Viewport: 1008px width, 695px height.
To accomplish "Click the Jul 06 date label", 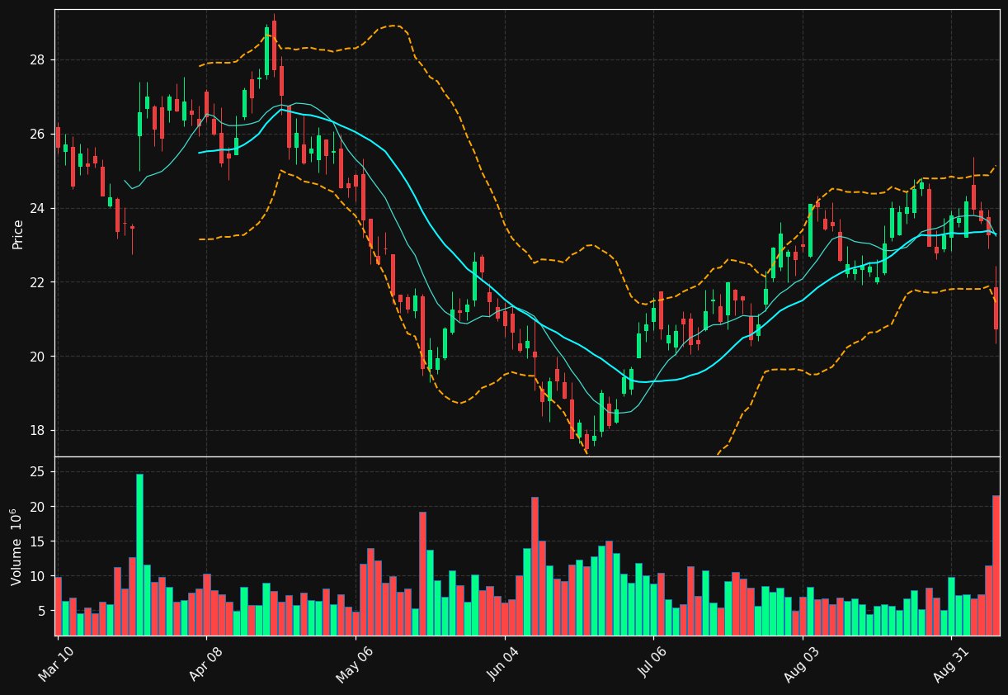I will coord(653,664).
